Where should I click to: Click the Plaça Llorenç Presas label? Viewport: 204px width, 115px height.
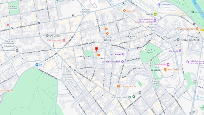[132, 38]
